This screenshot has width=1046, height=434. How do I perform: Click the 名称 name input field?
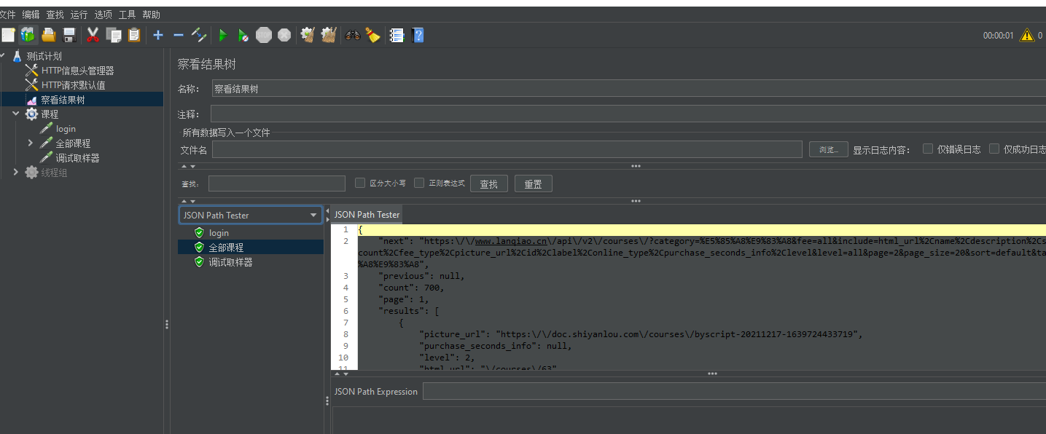click(x=628, y=89)
